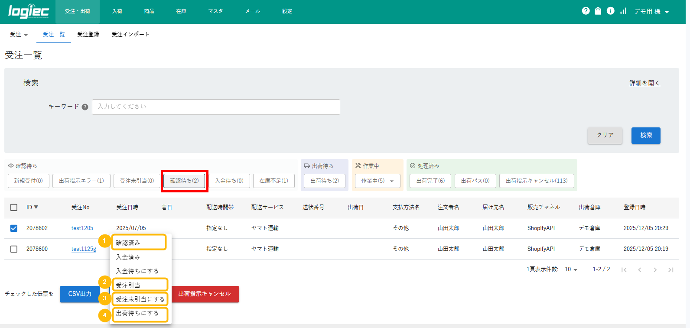Screen dimensions: 690x328
Task: Click into the keyword search field
Action: point(216,107)
